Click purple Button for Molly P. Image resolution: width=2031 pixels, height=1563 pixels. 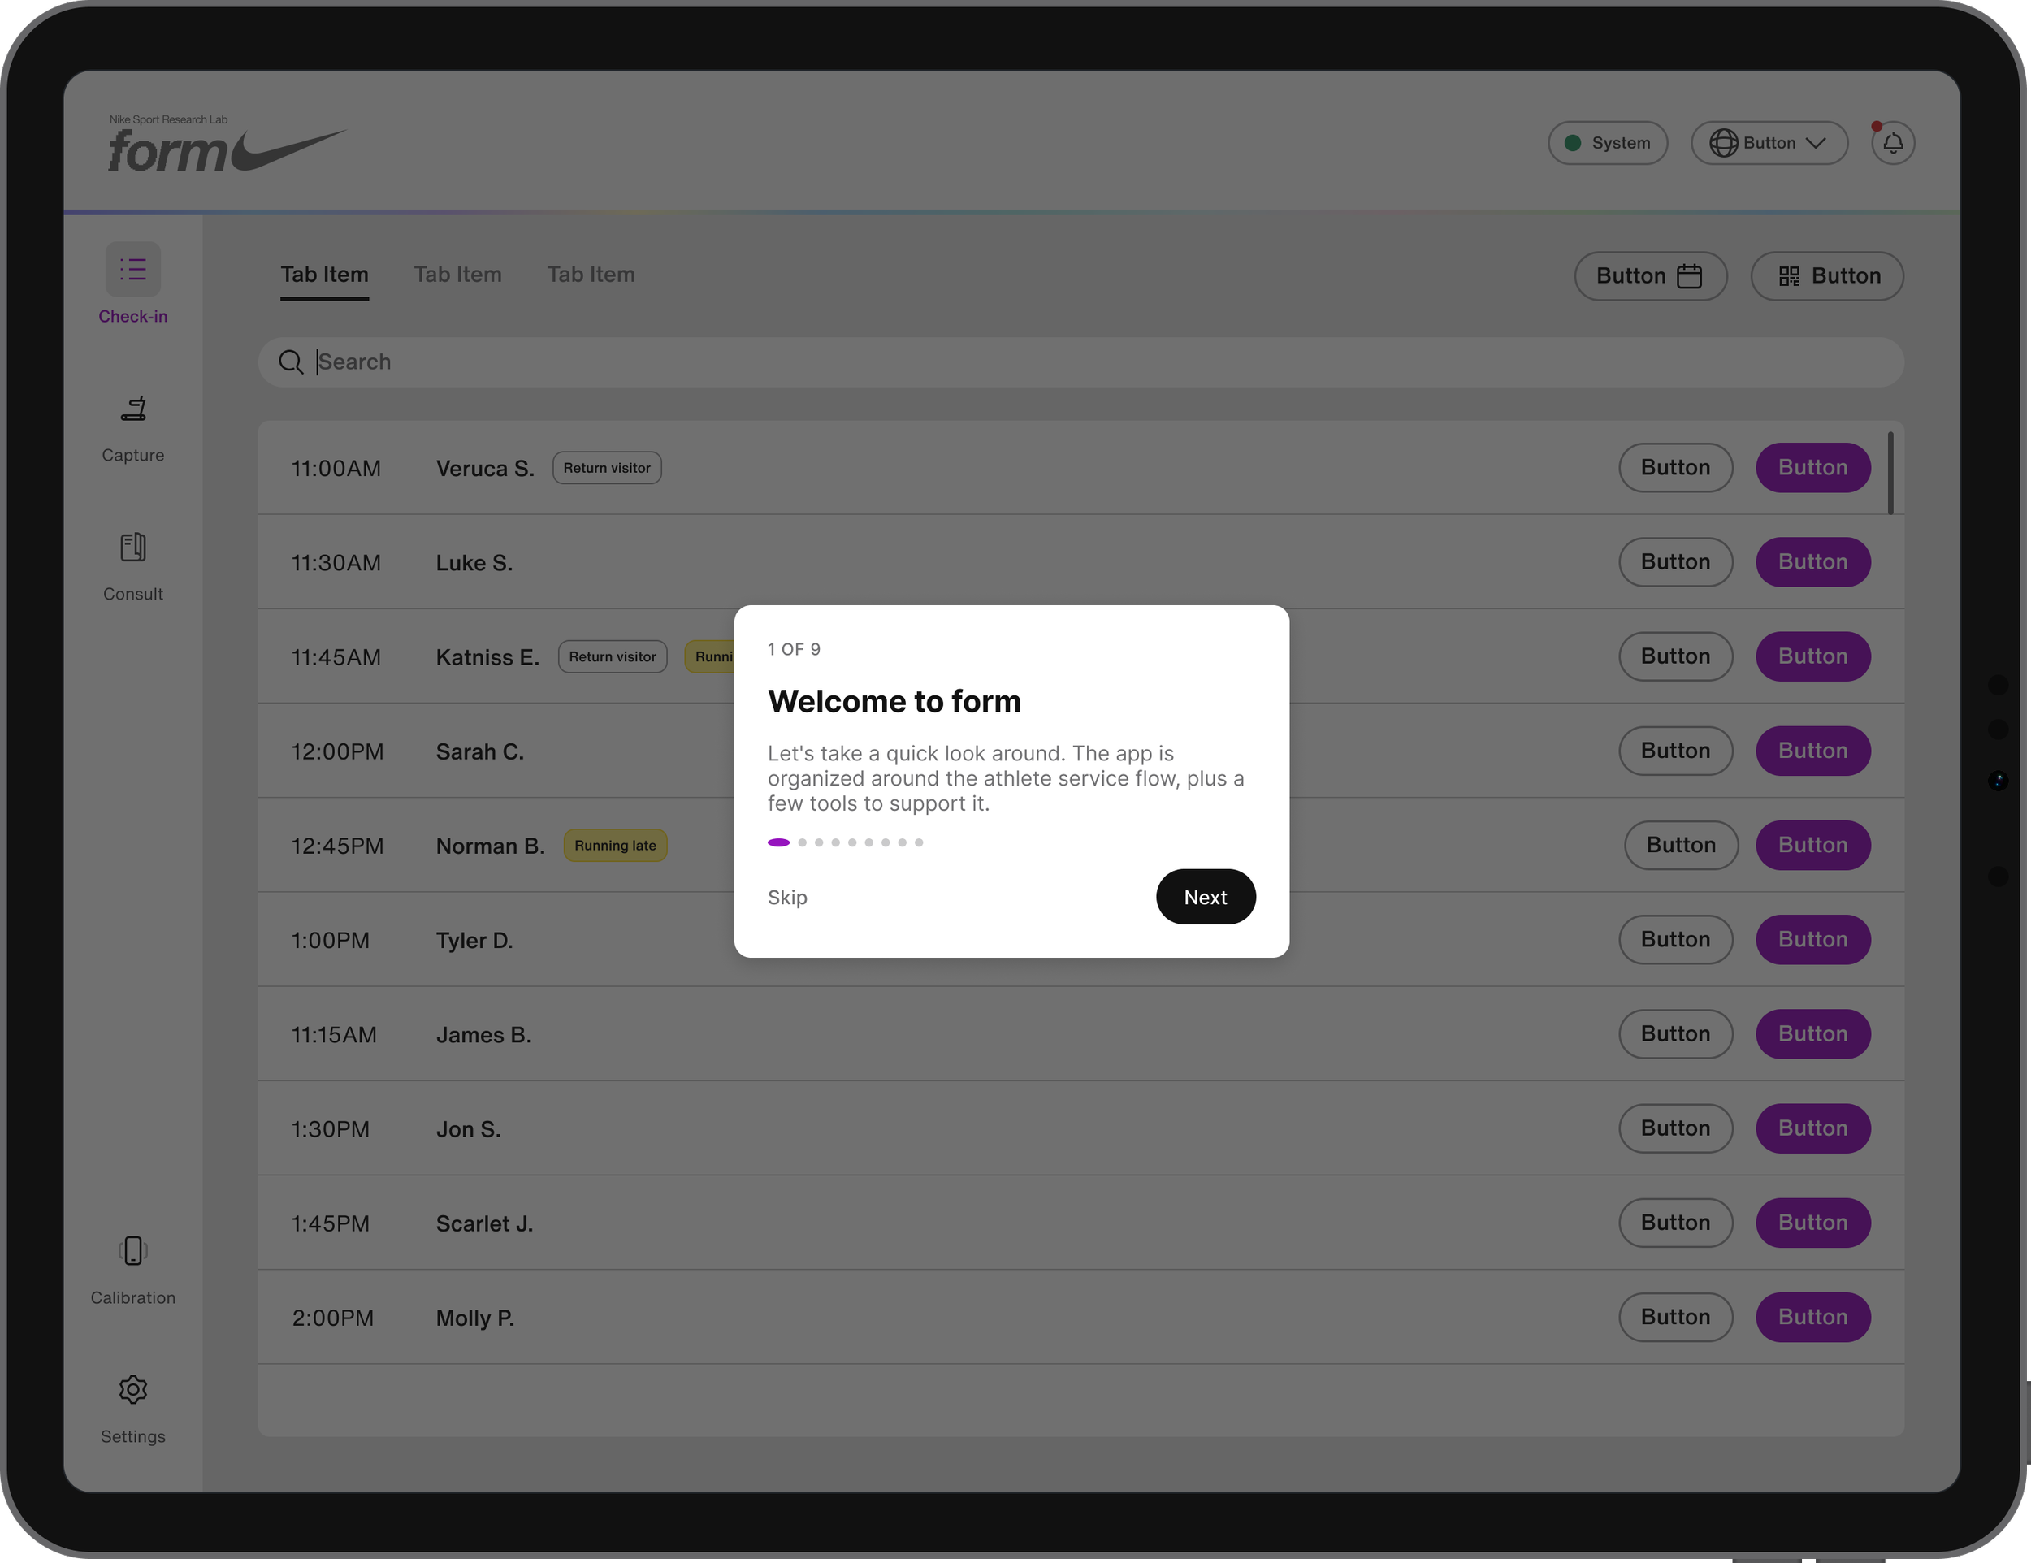coord(1812,1317)
